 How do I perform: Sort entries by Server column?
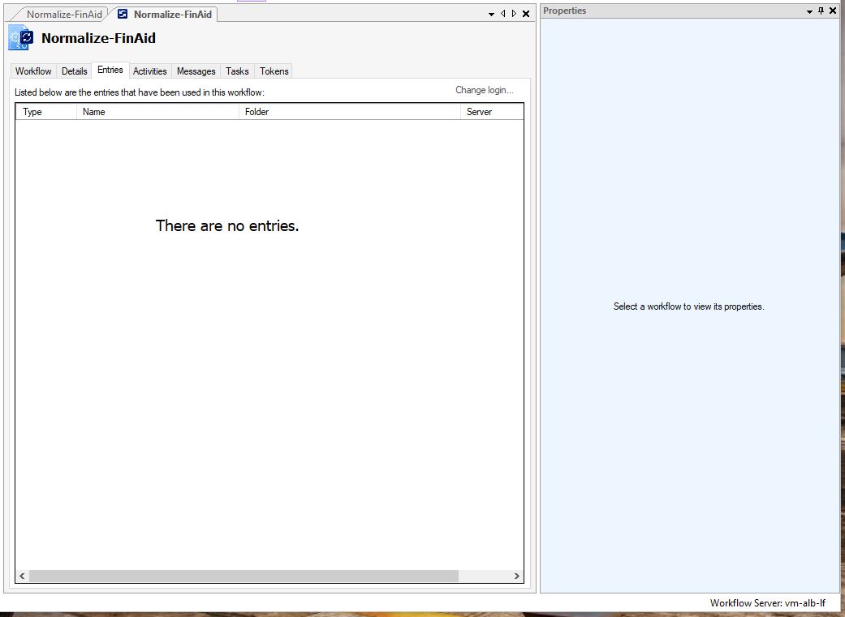coord(491,111)
